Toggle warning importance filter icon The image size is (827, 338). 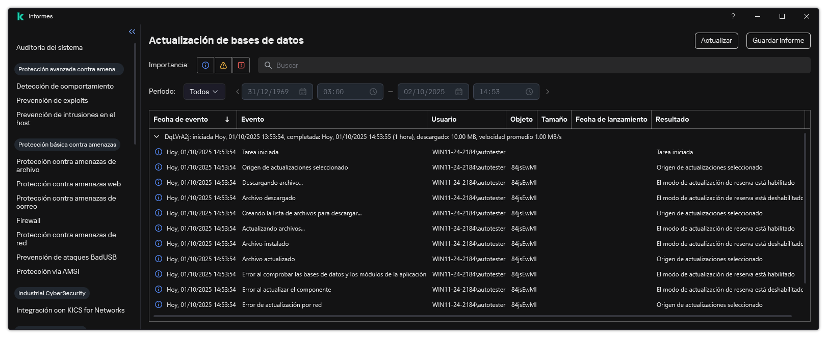click(223, 65)
